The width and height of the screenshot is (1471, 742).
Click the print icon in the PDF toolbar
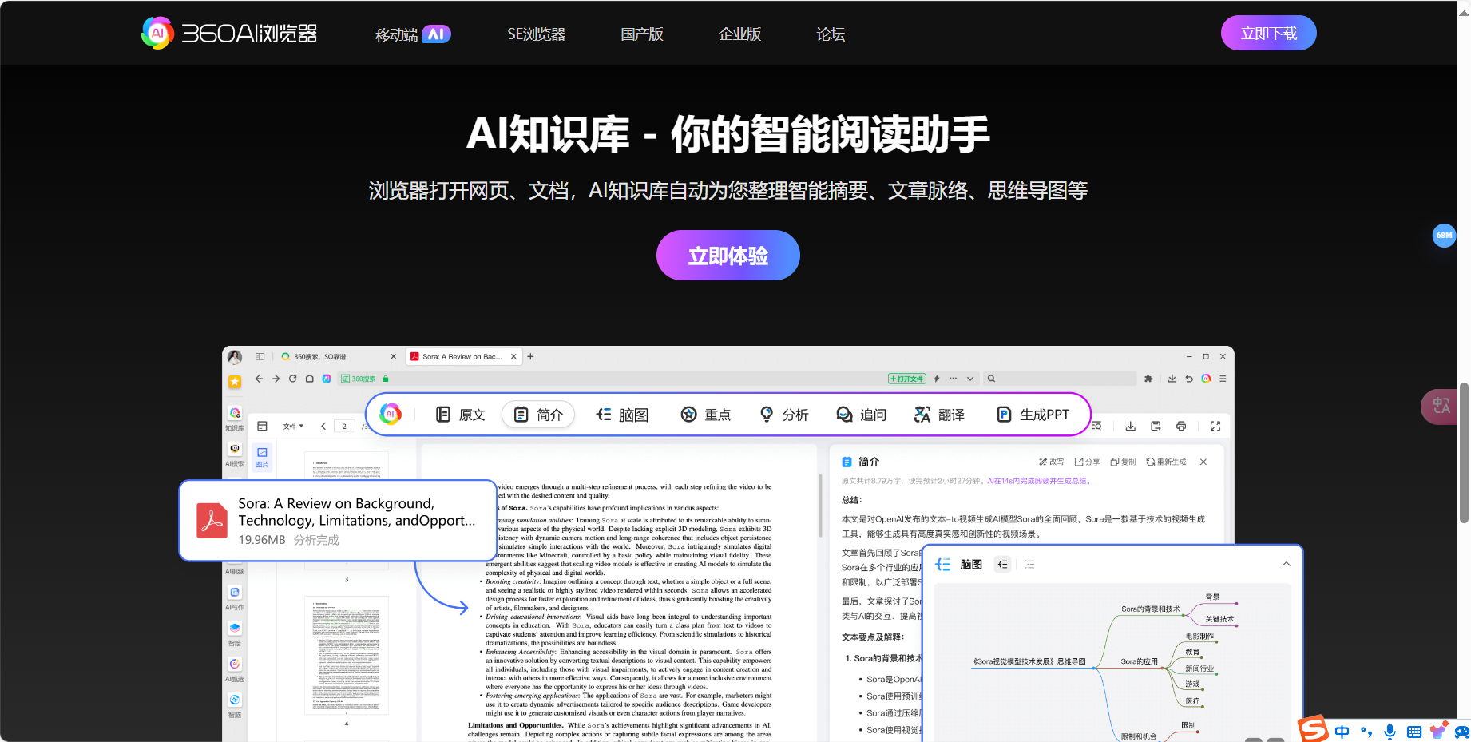pyautogui.click(x=1181, y=426)
